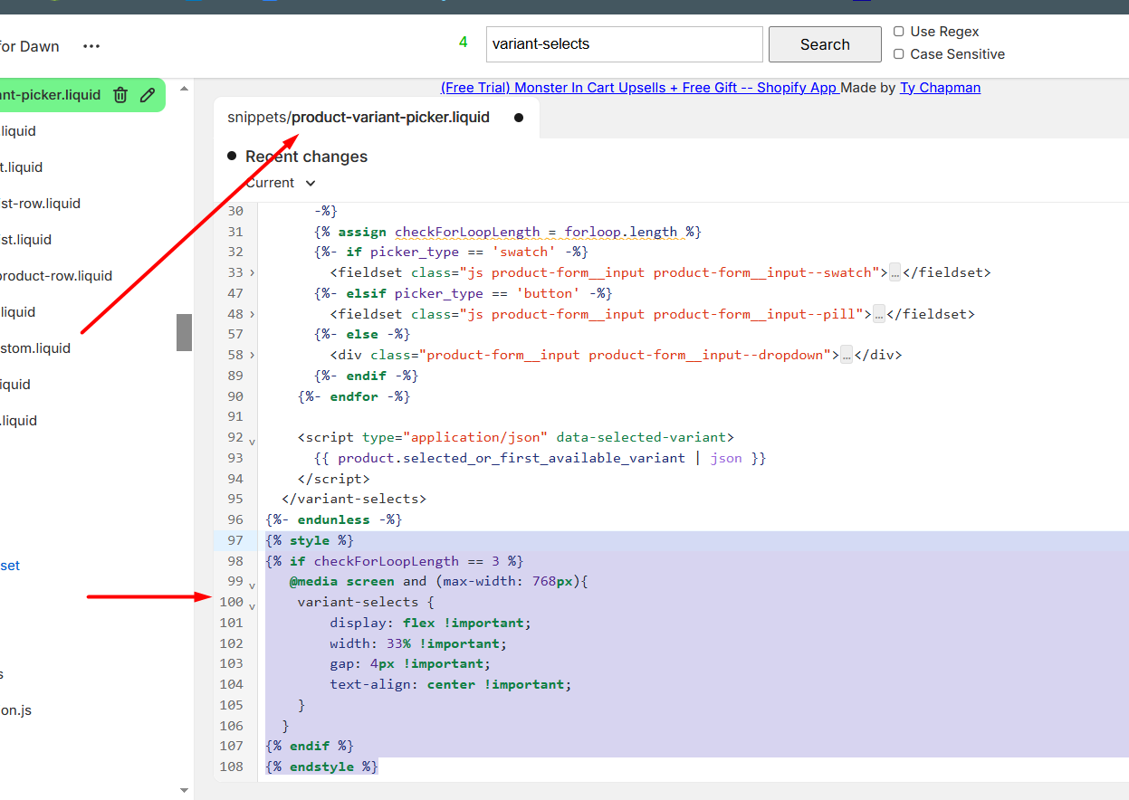Click the Recent changes heading
1129x800 pixels.
click(306, 157)
